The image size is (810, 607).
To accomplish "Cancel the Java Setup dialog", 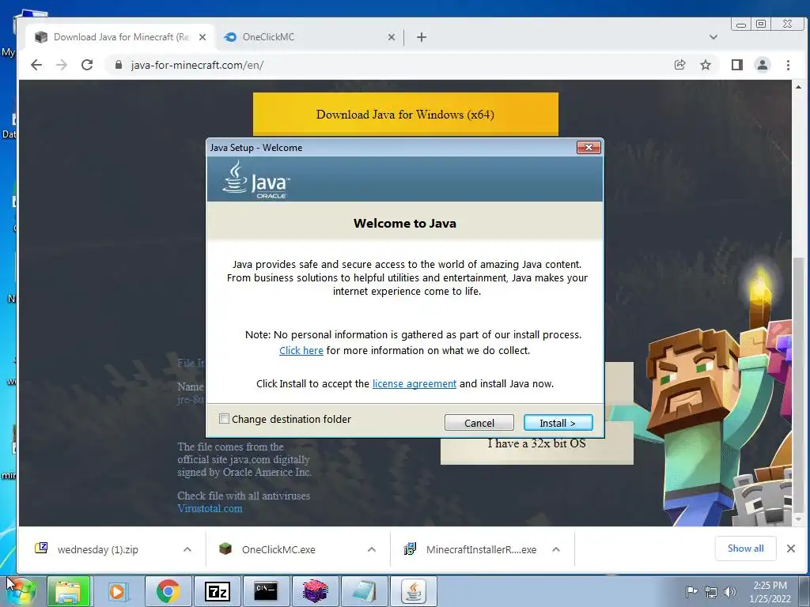I will click(x=479, y=423).
